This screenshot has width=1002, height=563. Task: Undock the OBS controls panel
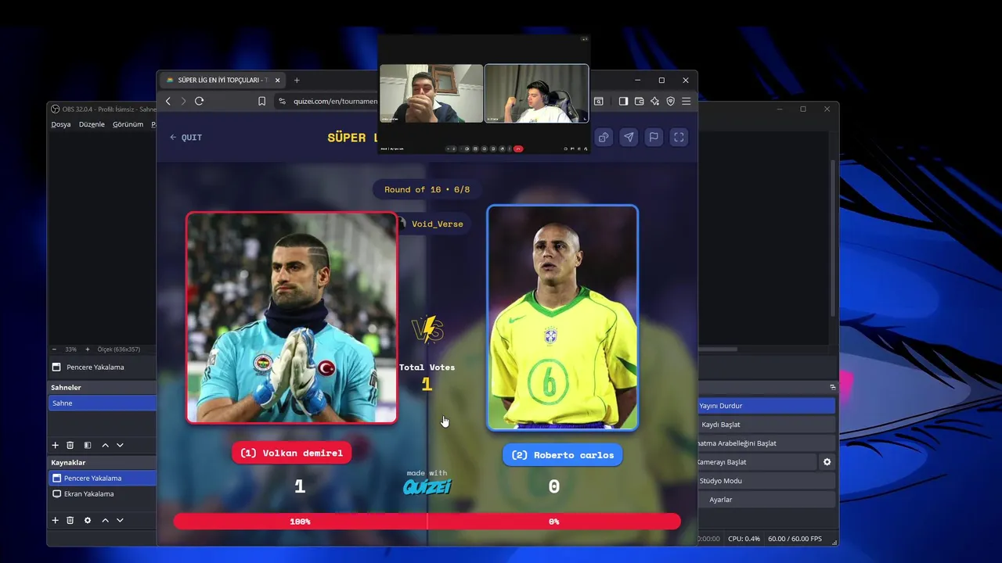coord(833,387)
